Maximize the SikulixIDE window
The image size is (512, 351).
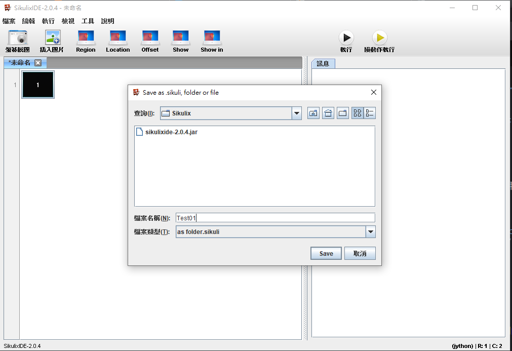(475, 8)
